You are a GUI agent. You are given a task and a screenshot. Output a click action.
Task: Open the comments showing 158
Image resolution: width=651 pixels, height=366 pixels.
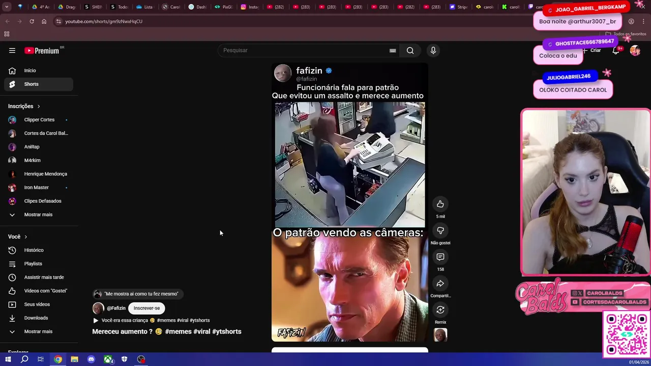click(x=440, y=257)
